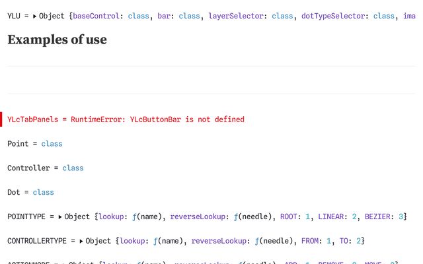
Task: Click the red error bar beside YLcTabPanels
Action: pyautogui.click(x=1, y=119)
